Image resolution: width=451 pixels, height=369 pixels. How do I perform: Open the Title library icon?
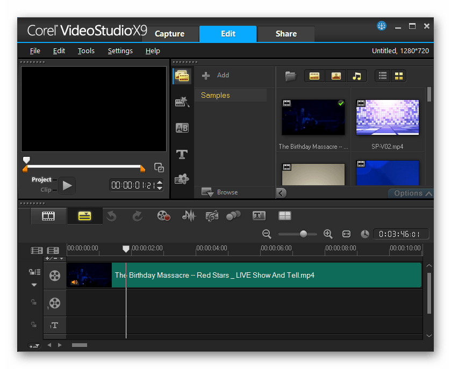tap(182, 154)
